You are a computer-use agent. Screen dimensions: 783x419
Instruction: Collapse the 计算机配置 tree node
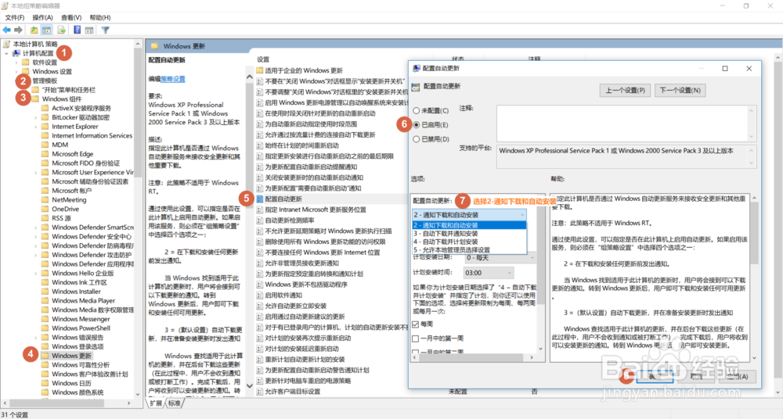coord(6,53)
